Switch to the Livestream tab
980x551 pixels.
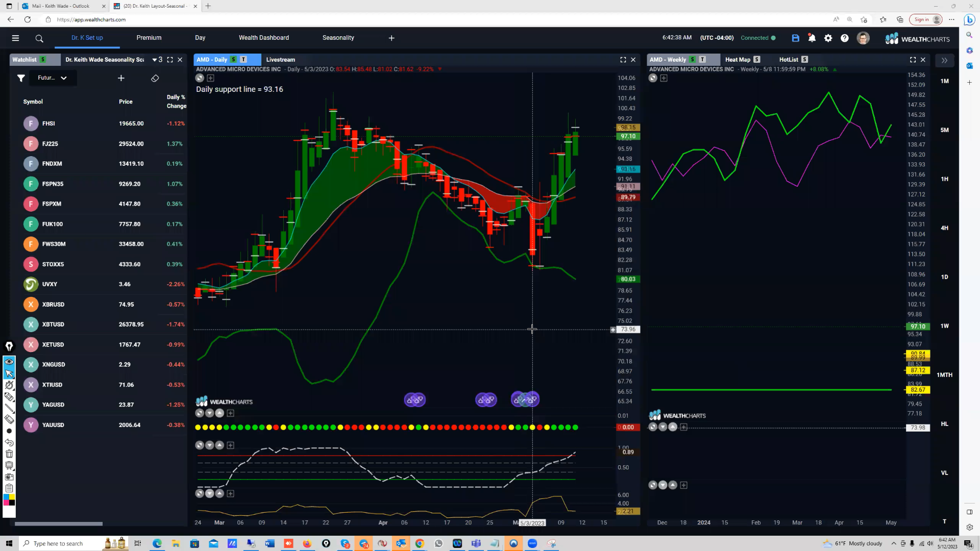point(281,60)
